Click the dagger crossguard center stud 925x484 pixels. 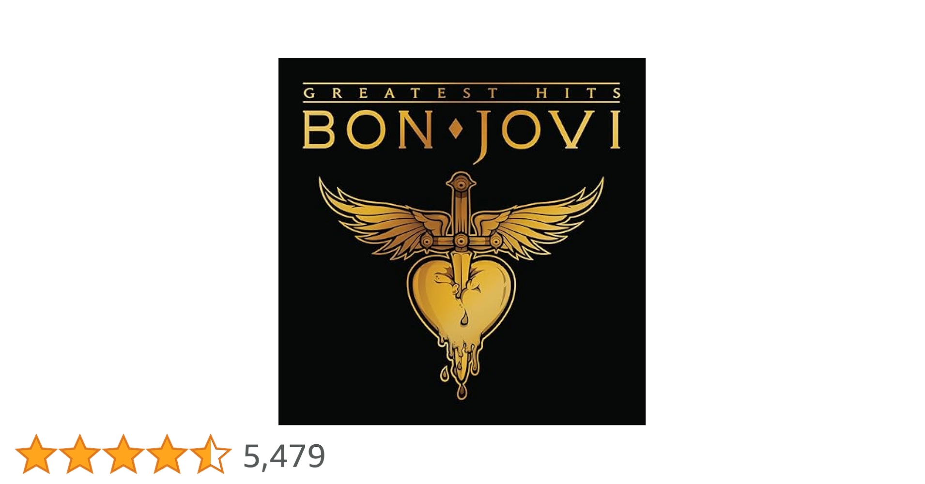coord(461,241)
